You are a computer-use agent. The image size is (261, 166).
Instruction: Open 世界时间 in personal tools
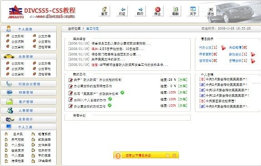[x=44, y=150]
